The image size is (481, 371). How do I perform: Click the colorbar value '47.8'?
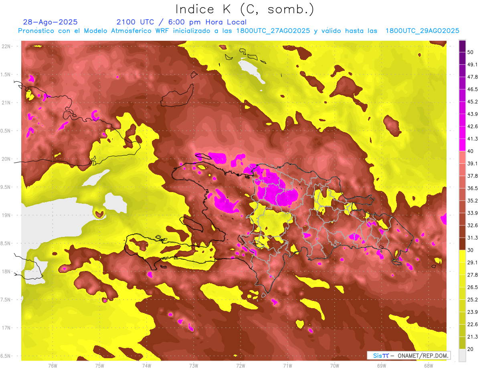coord(473,77)
